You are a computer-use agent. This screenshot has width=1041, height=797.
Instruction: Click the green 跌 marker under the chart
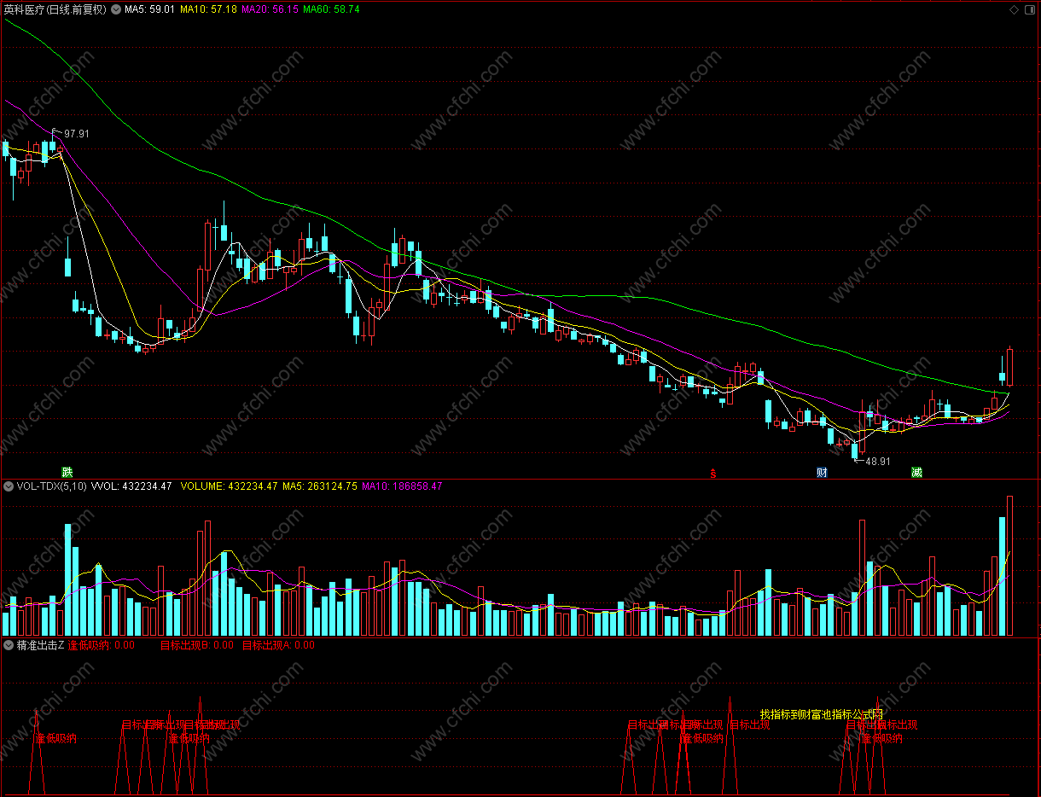67,472
